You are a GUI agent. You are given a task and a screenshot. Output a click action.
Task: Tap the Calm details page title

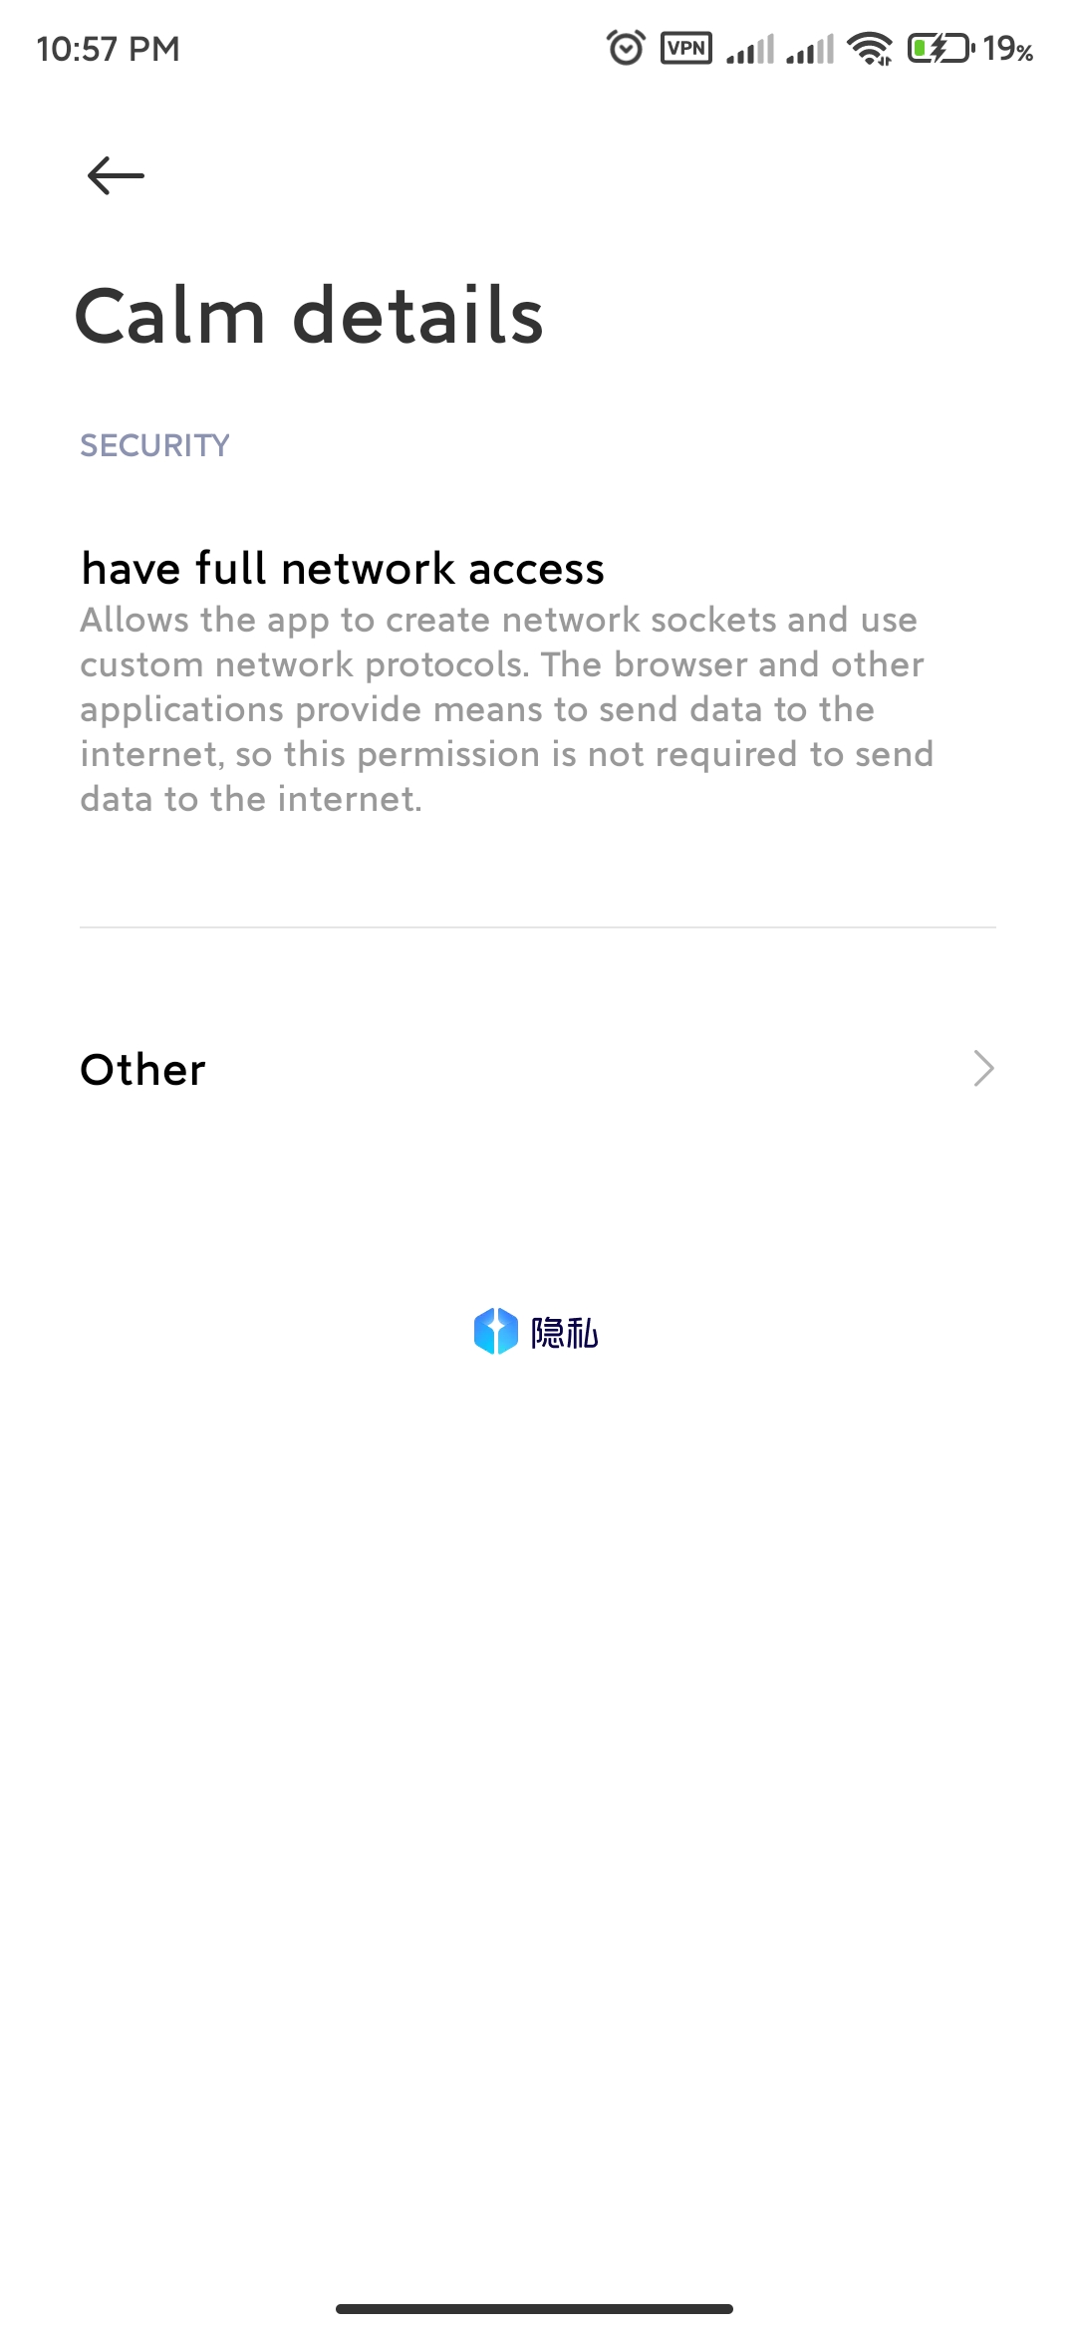tap(309, 316)
